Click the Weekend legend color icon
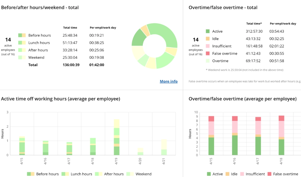Viewport: 301px width, 177px height. [x=22, y=57]
